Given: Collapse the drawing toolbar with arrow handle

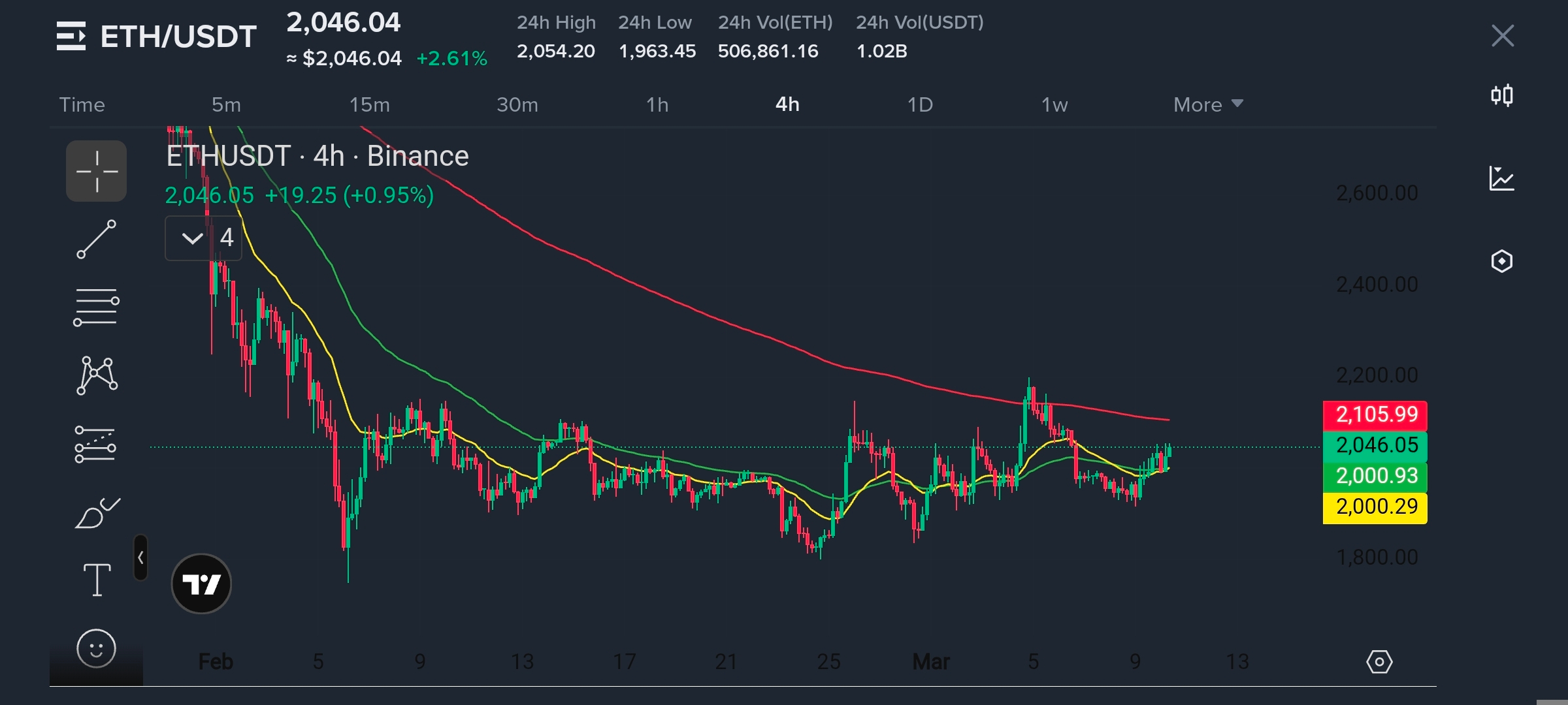Looking at the screenshot, I should (140, 557).
